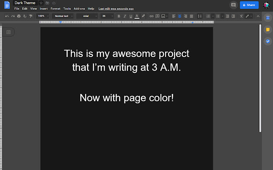Open the text color picker
Image resolution: width=273 pixels, height=170 pixels.
(x=136, y=16)
